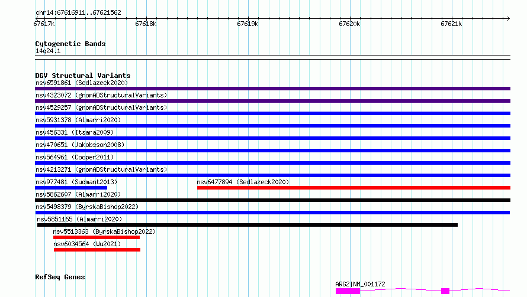Click the nsv6034564 red variant bar
The image size is (527, 297).
pos(97,250)
